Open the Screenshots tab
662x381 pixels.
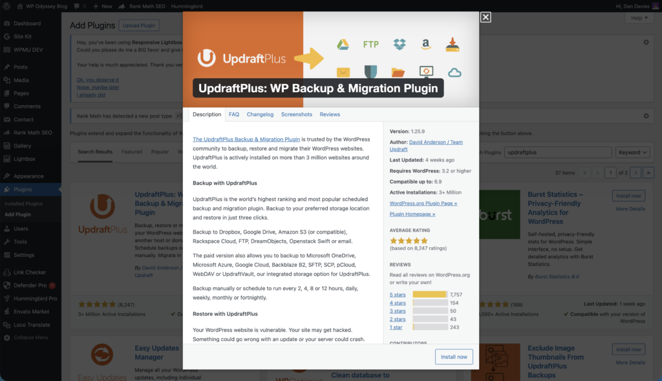pos(296,114)
